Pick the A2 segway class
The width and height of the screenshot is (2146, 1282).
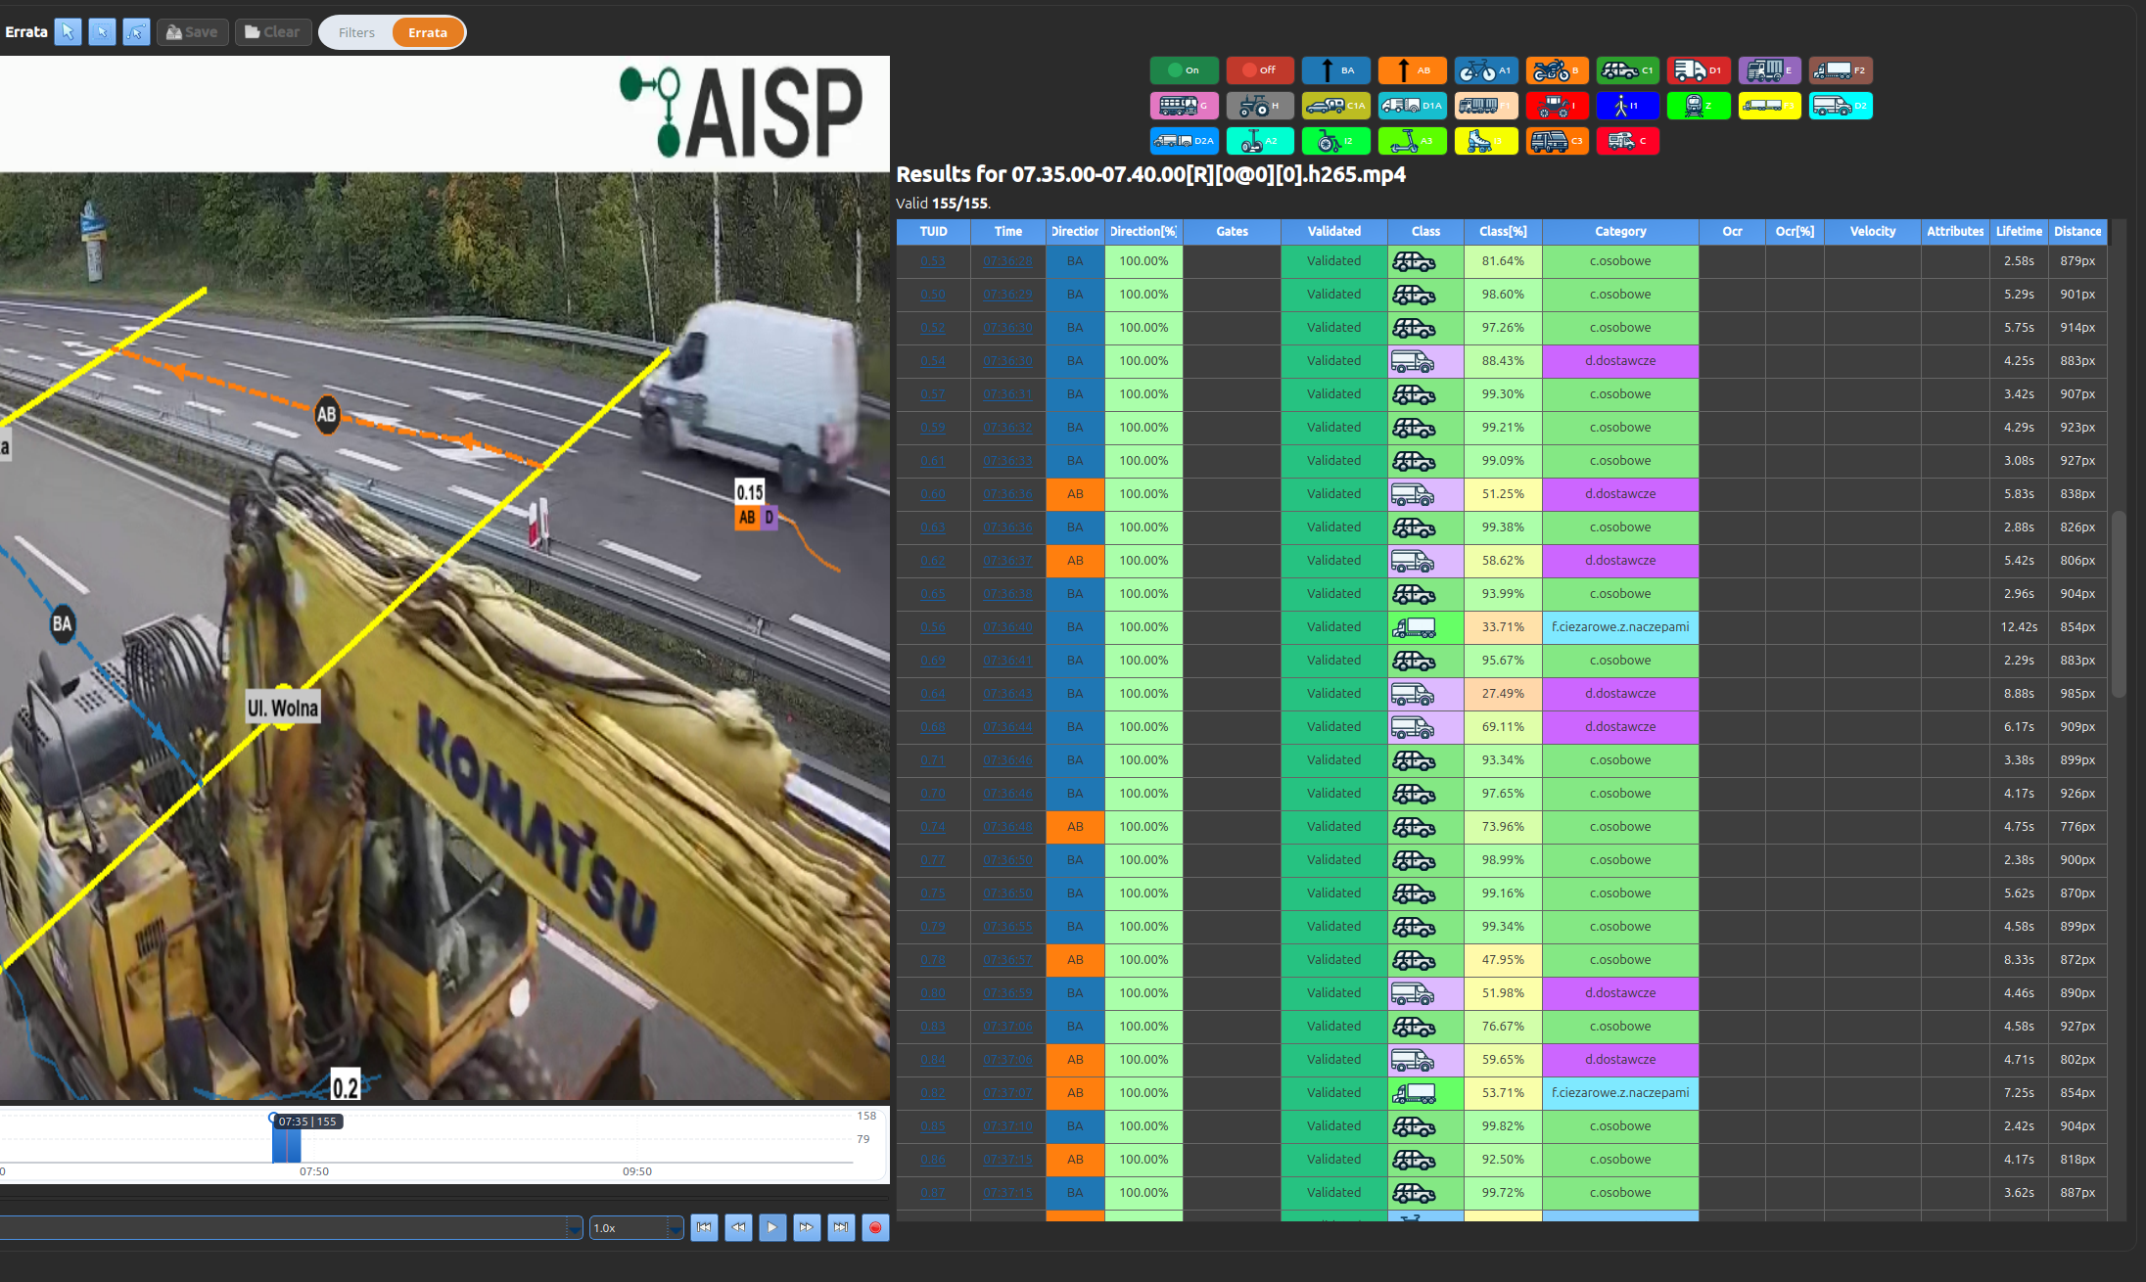click(x=1260, y=141)
